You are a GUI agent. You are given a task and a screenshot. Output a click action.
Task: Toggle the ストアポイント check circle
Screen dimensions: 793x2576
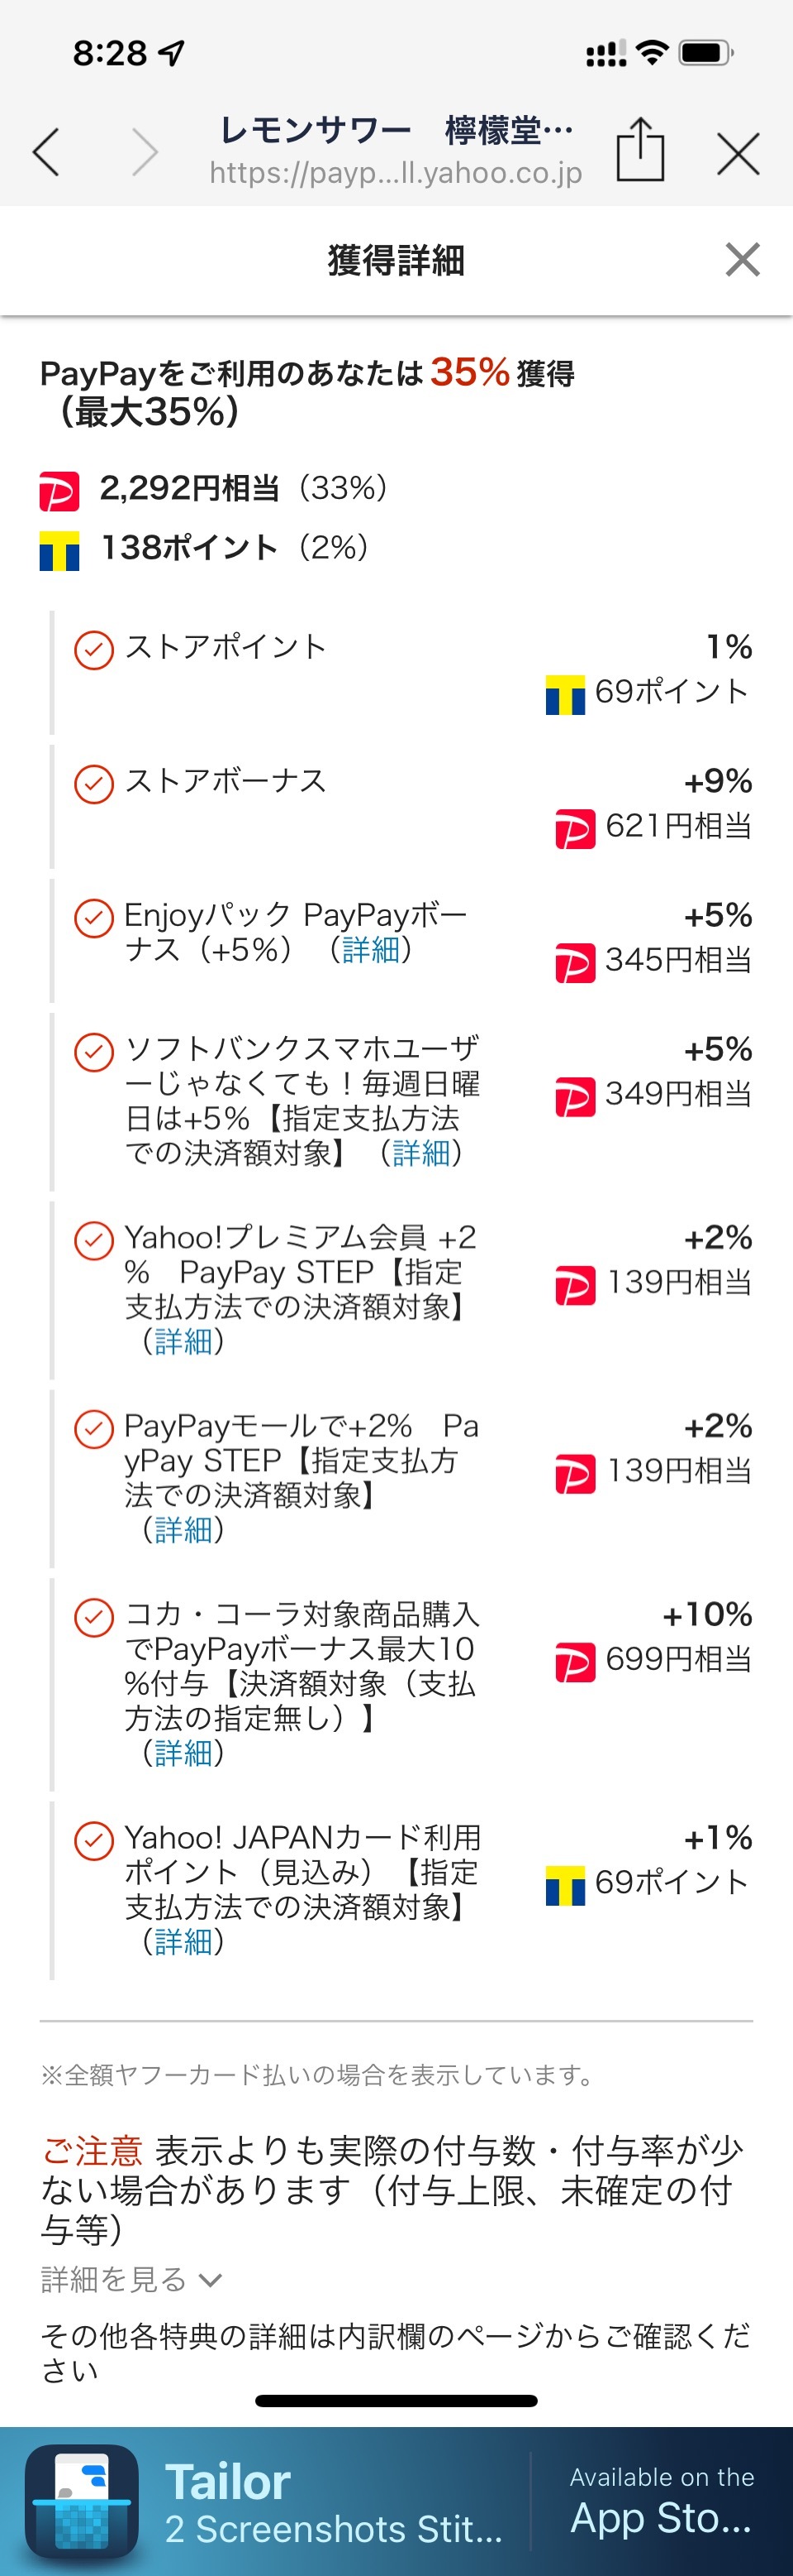coord(94,650)
